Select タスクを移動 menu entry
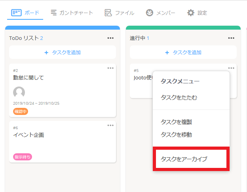Viewport: 247px width, 192px height. (x=176, y=134)
